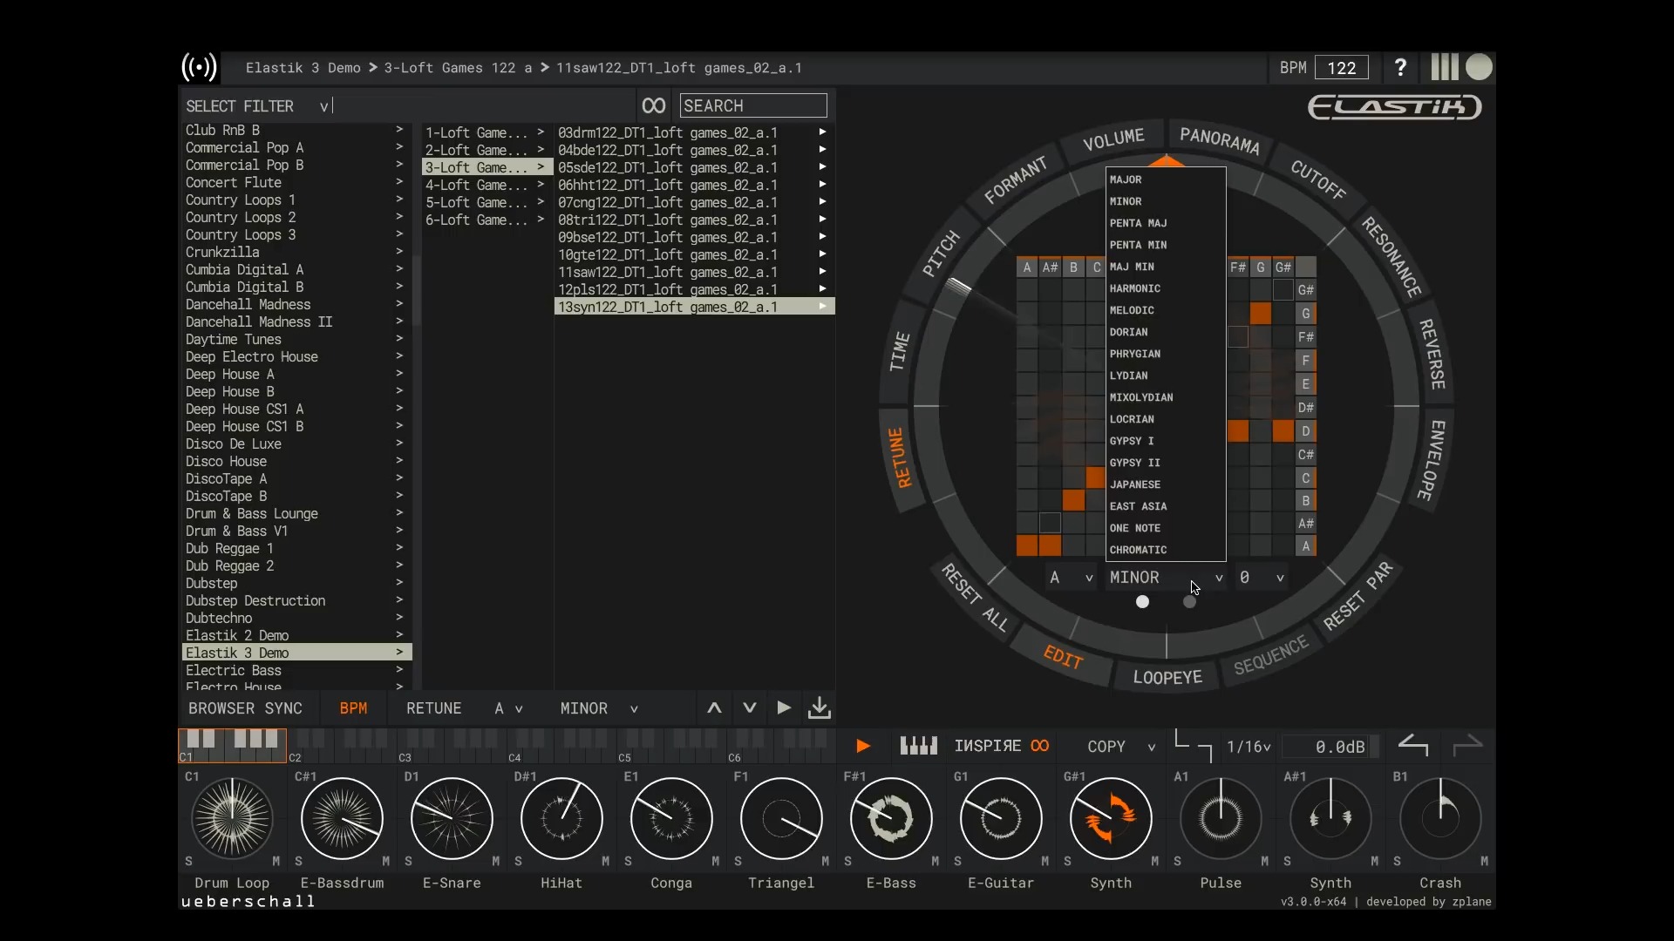Click the BPM 122 value field
1674x941 pixels.
click(x=1342, y=67)
